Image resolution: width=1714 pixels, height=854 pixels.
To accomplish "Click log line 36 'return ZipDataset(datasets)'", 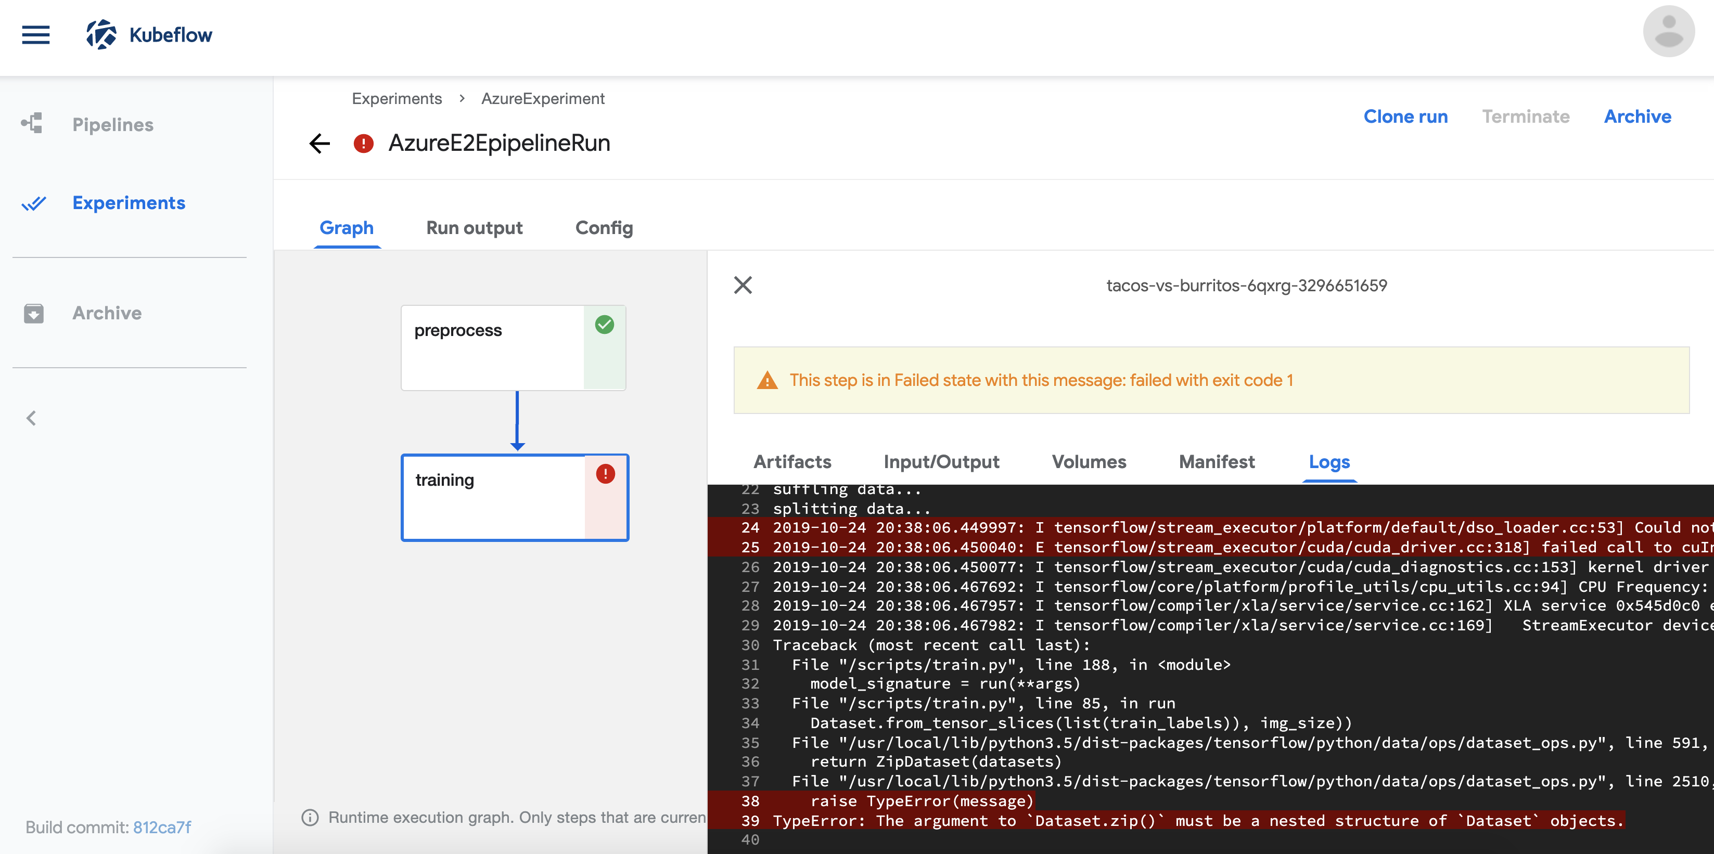I will [936, 761].
